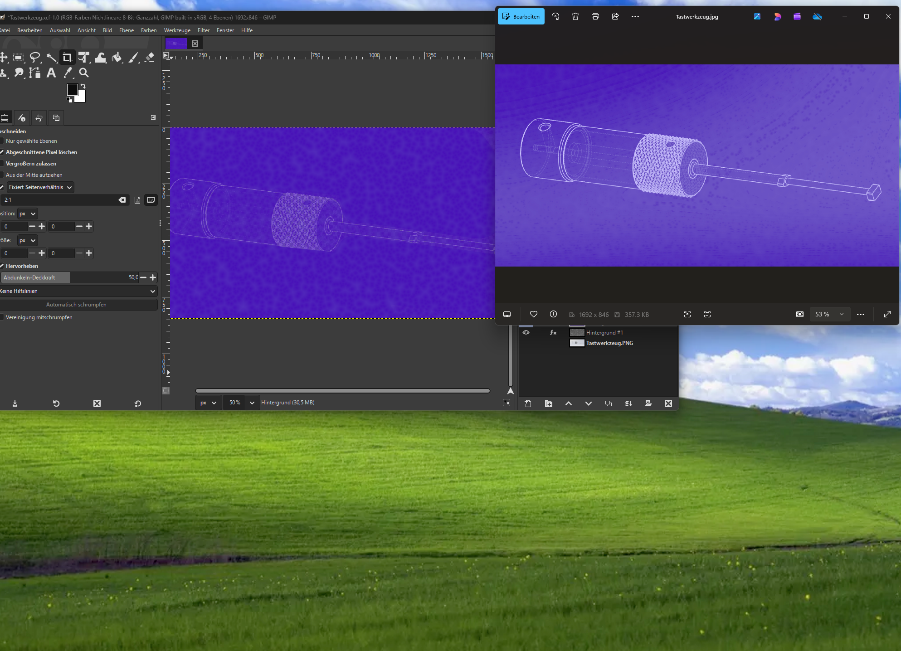Expand the 'Keine Hilfslinien' dropdown
The image size is (901, 651).
pyautogui.click(x=78, y=291)
